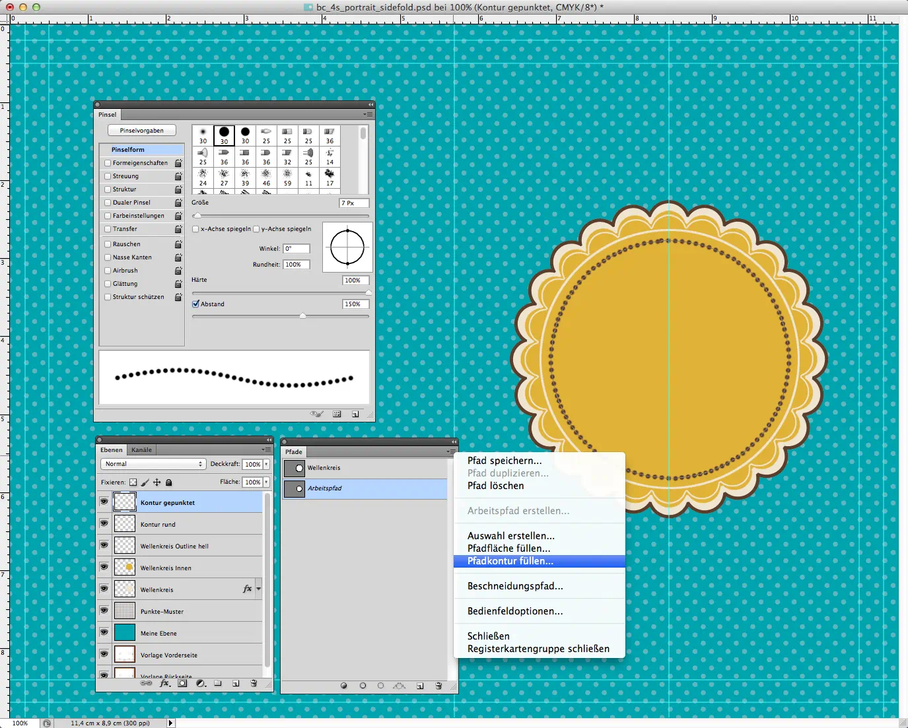Lock layer position with the move icon
The height and width of the screenshot is (728, 908).
(157, 482)
